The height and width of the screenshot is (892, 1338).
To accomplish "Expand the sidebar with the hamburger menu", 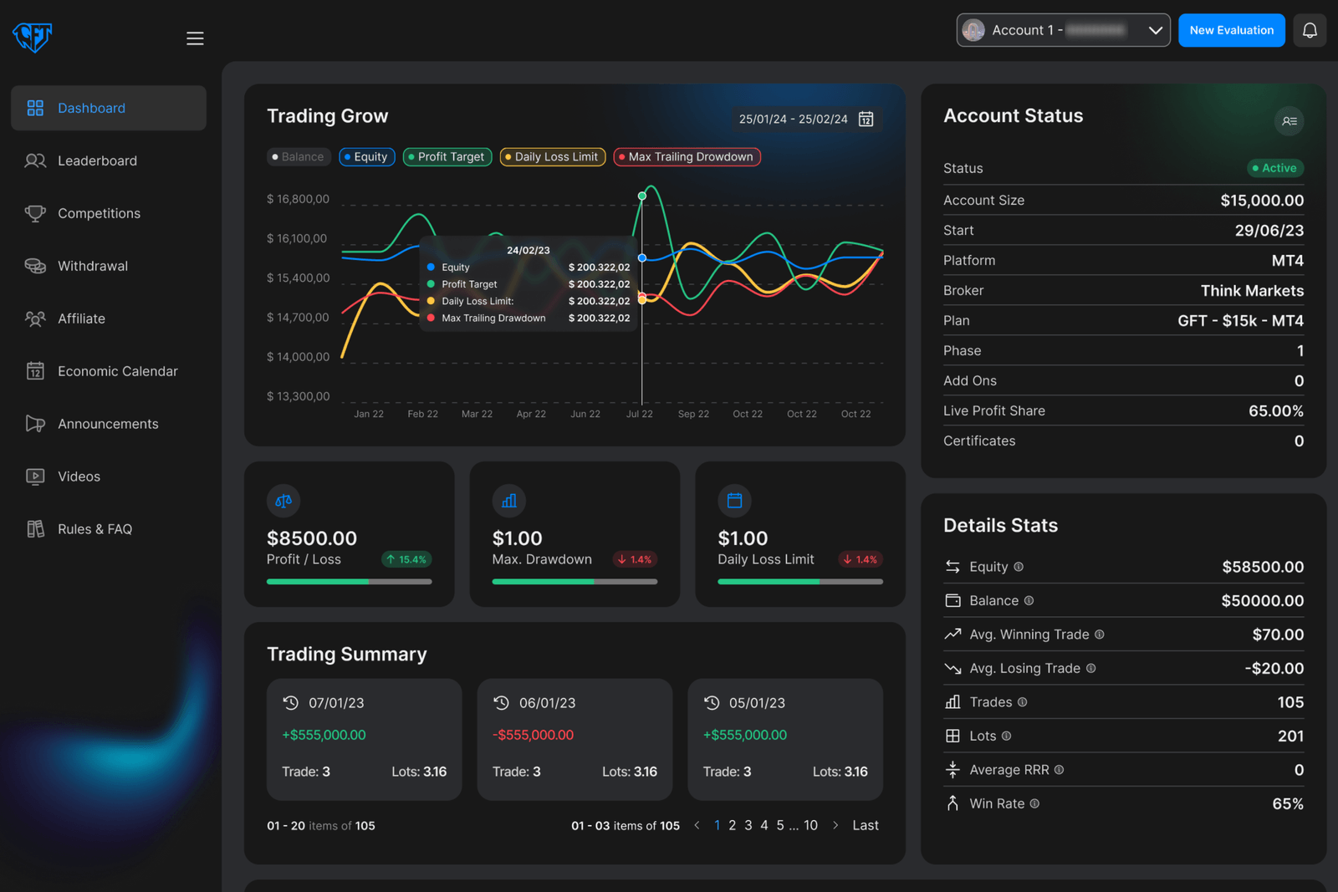I will [x=195, y=38].
